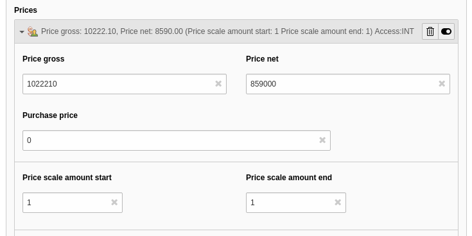Clear the Price net field value
The height and width of the screenshot is (236, 472).
(x=442, y=84)
